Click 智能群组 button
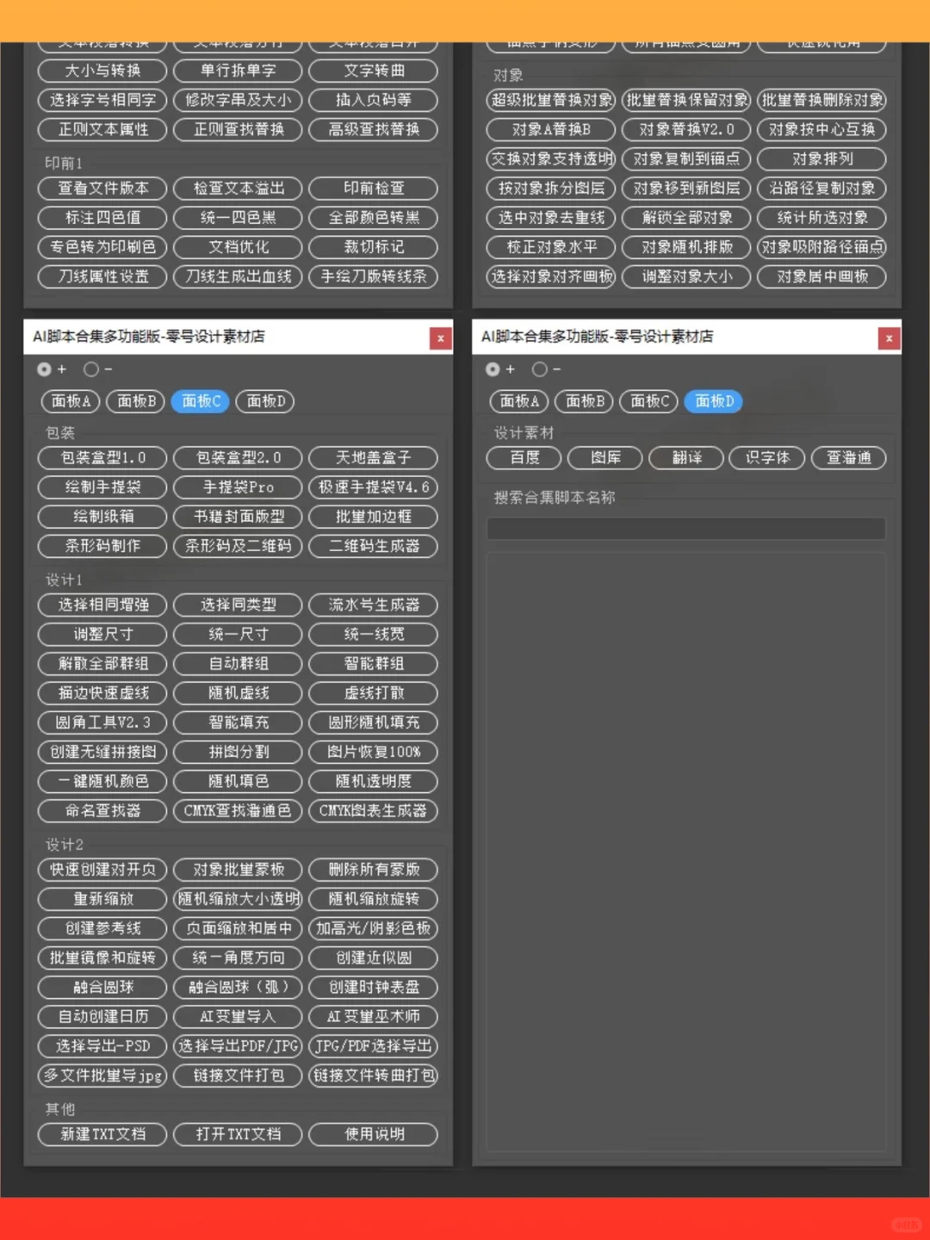The image size is (930, 1240). point(373,664)
